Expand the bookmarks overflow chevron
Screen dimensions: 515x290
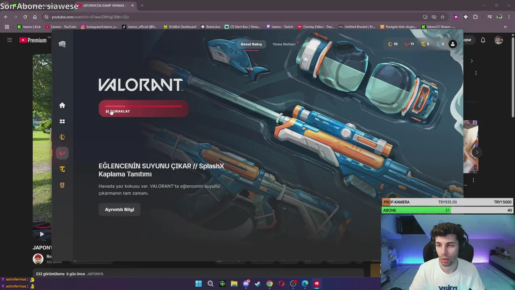(x=505, y=27)
